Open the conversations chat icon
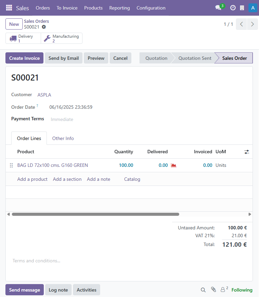The height and width of the screenshot is (297, 259). [218, 8]
